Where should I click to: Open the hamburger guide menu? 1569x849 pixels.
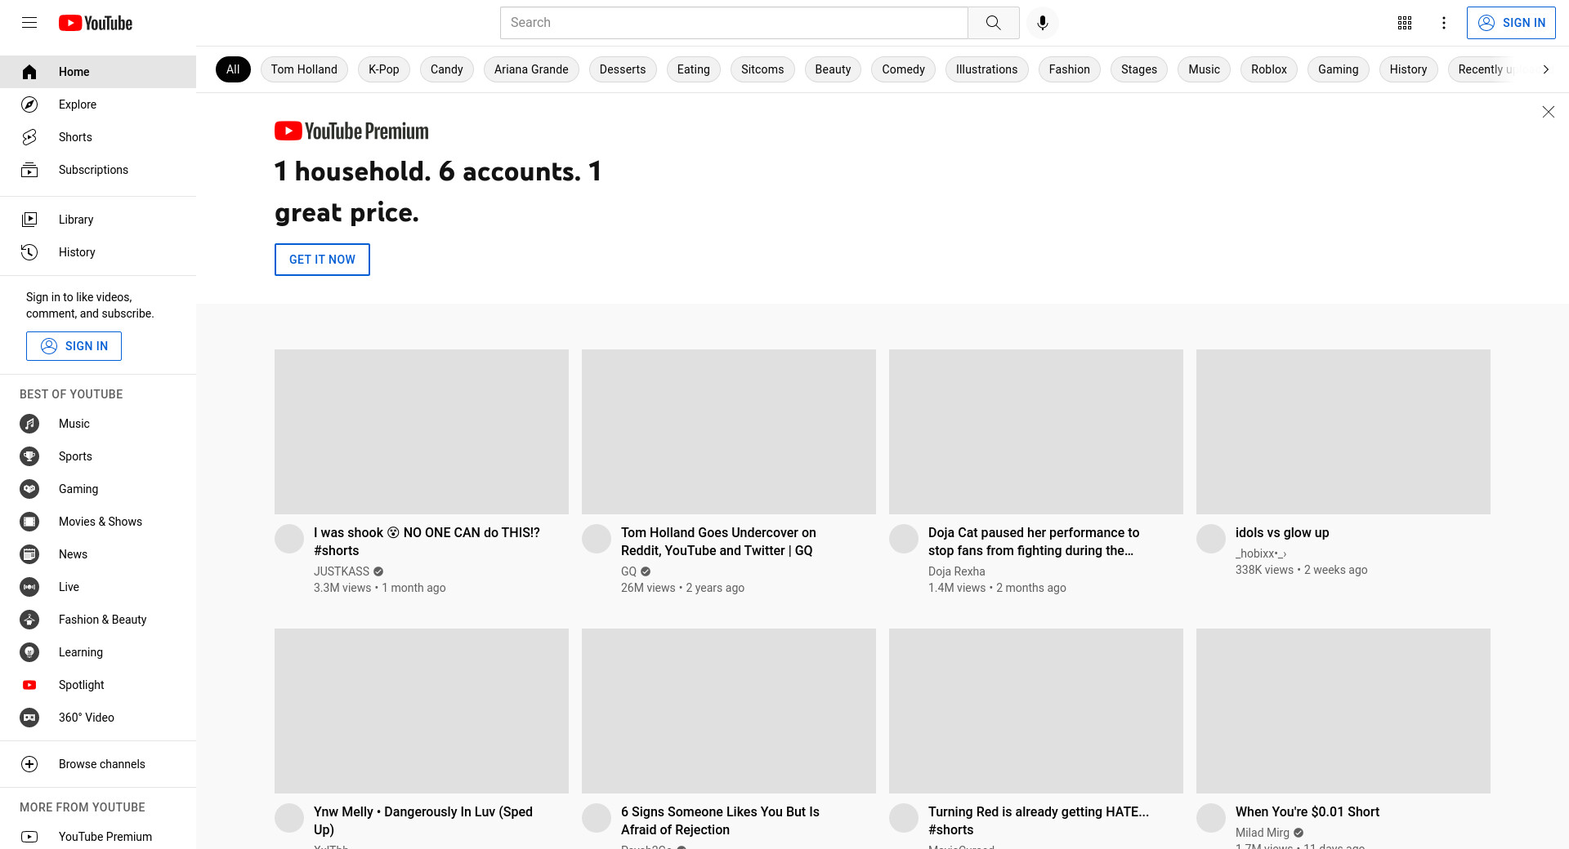tap(29, 23)
